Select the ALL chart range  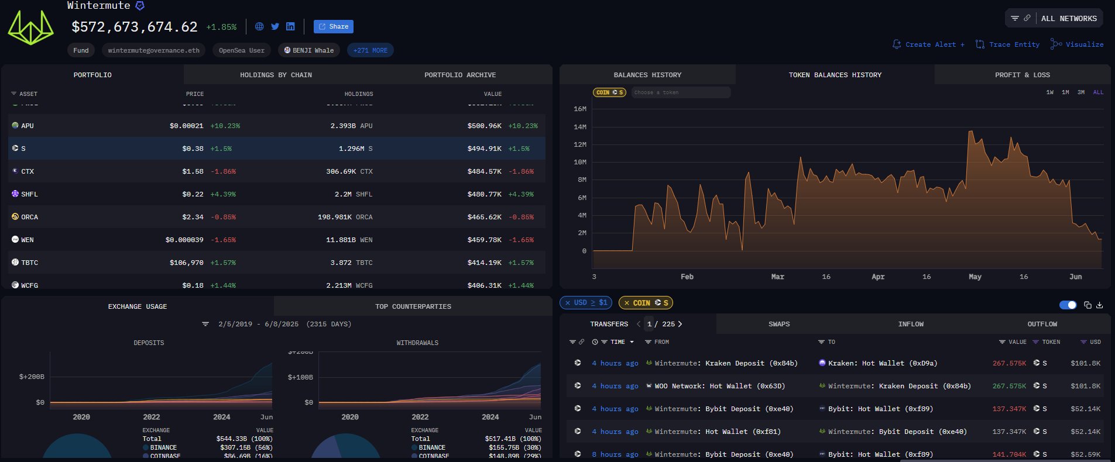pos(1099,92)
